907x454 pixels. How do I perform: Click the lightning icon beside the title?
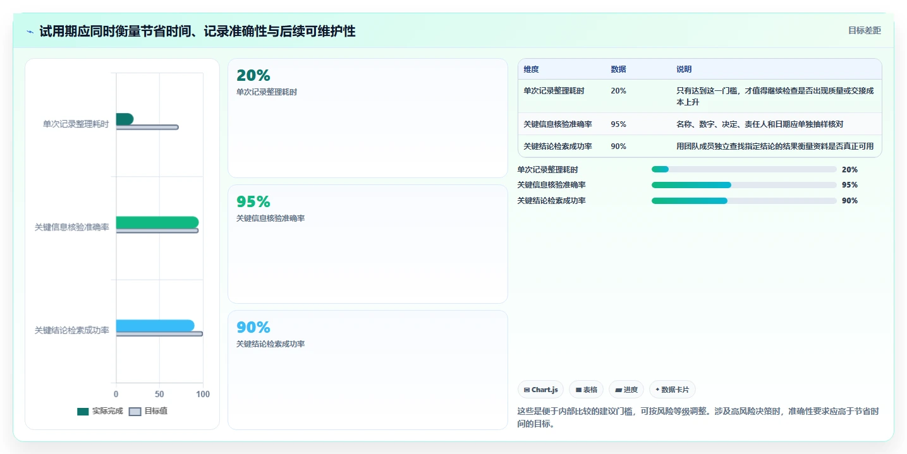click(30, 31)
